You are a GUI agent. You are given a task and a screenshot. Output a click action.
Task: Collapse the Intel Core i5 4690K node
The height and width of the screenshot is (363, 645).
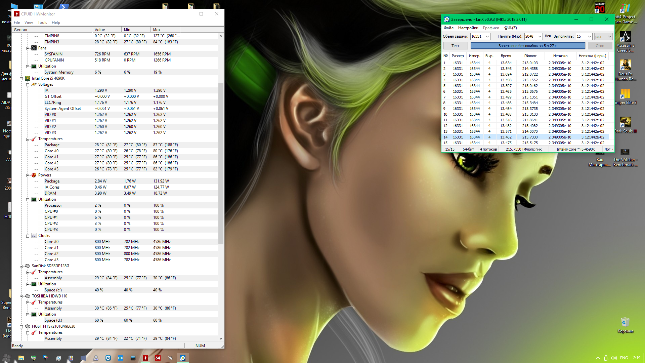pyautogui.click(x=21, y=78)
